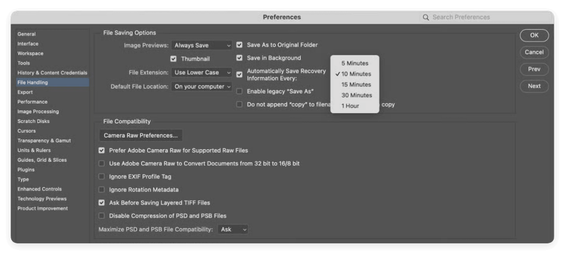This screenshot has height=254, width=565.
Task: Enable legacy "Save As" checkbox
Action: [239, 91]
